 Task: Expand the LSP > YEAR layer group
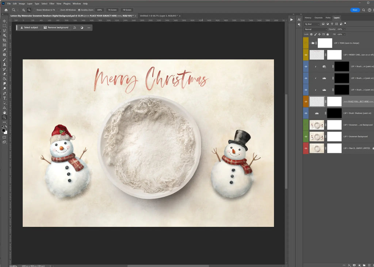[310, 43]
